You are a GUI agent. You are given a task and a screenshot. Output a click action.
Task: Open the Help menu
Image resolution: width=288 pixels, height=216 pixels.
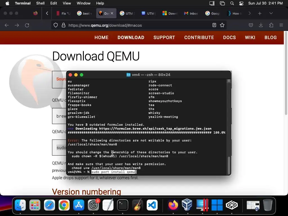(x=100, y=3)
